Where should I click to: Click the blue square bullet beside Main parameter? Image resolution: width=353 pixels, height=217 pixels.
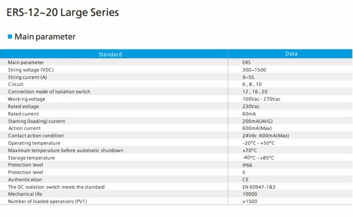(x=10, y=37)
